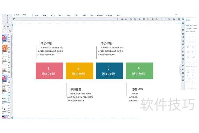Pick the rectangle shape in shapes panel
Viewport: 199px width, 133px height.
click(x=188, y=37)
